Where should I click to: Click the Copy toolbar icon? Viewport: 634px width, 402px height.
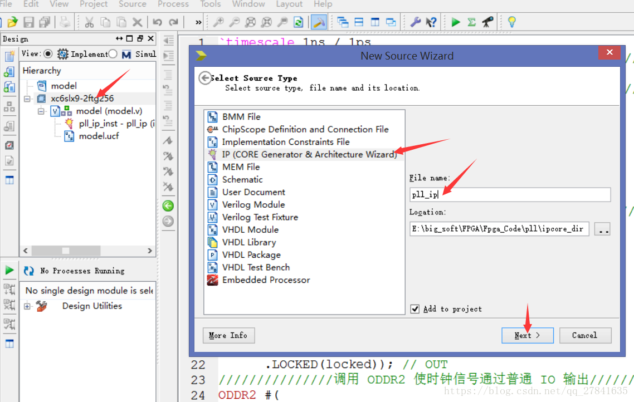[105, 22]
